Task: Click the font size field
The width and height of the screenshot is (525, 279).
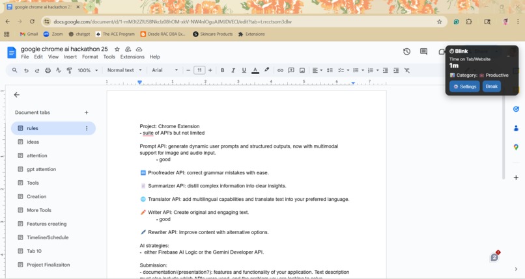Action: 199,70
